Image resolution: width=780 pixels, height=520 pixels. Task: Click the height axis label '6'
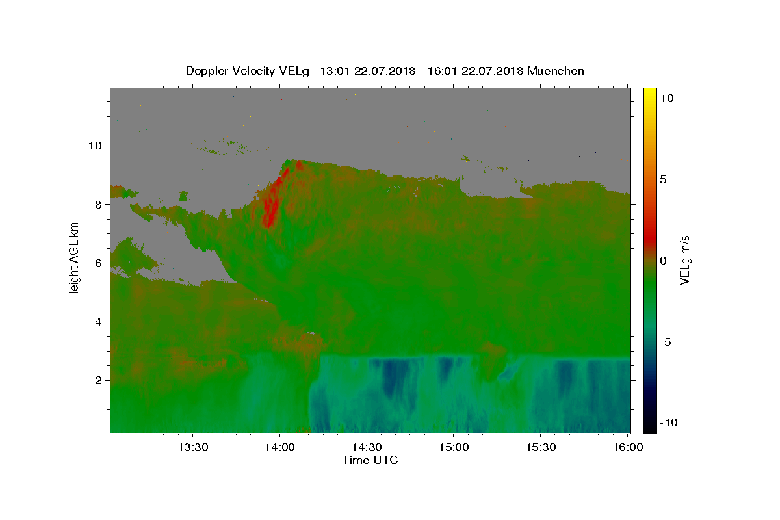(x=99, y=263)
